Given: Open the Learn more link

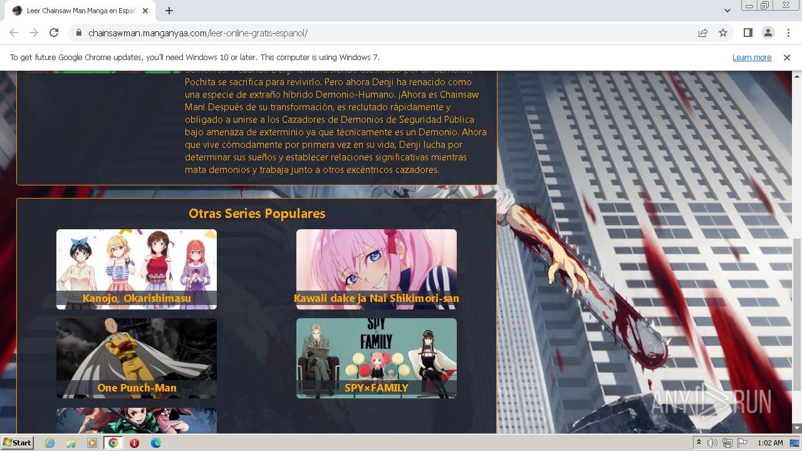Looking at the screenshot, I should (752, 57).
